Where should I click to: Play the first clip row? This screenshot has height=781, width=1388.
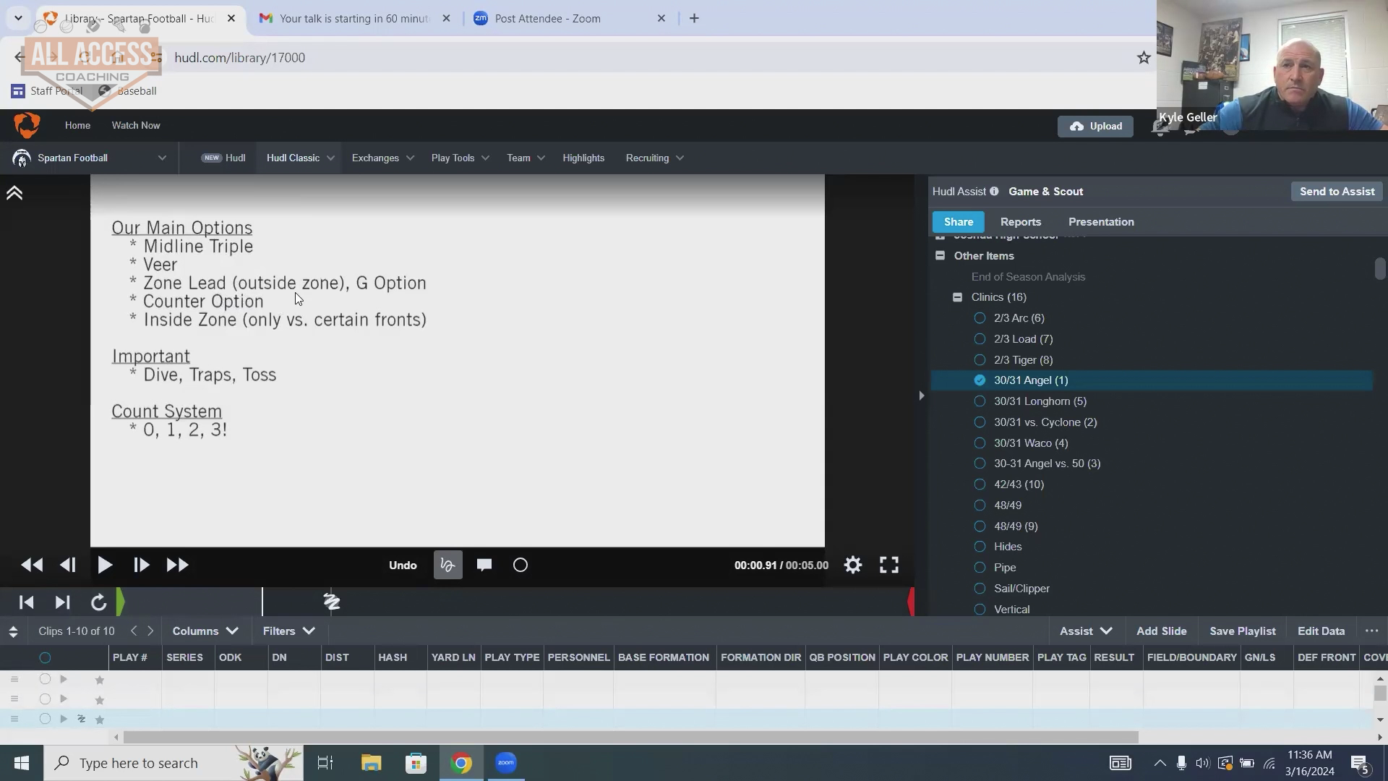pos(64,679)
